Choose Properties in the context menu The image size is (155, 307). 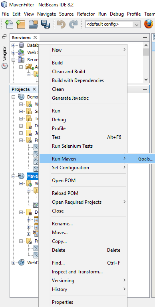coord(83,302)
